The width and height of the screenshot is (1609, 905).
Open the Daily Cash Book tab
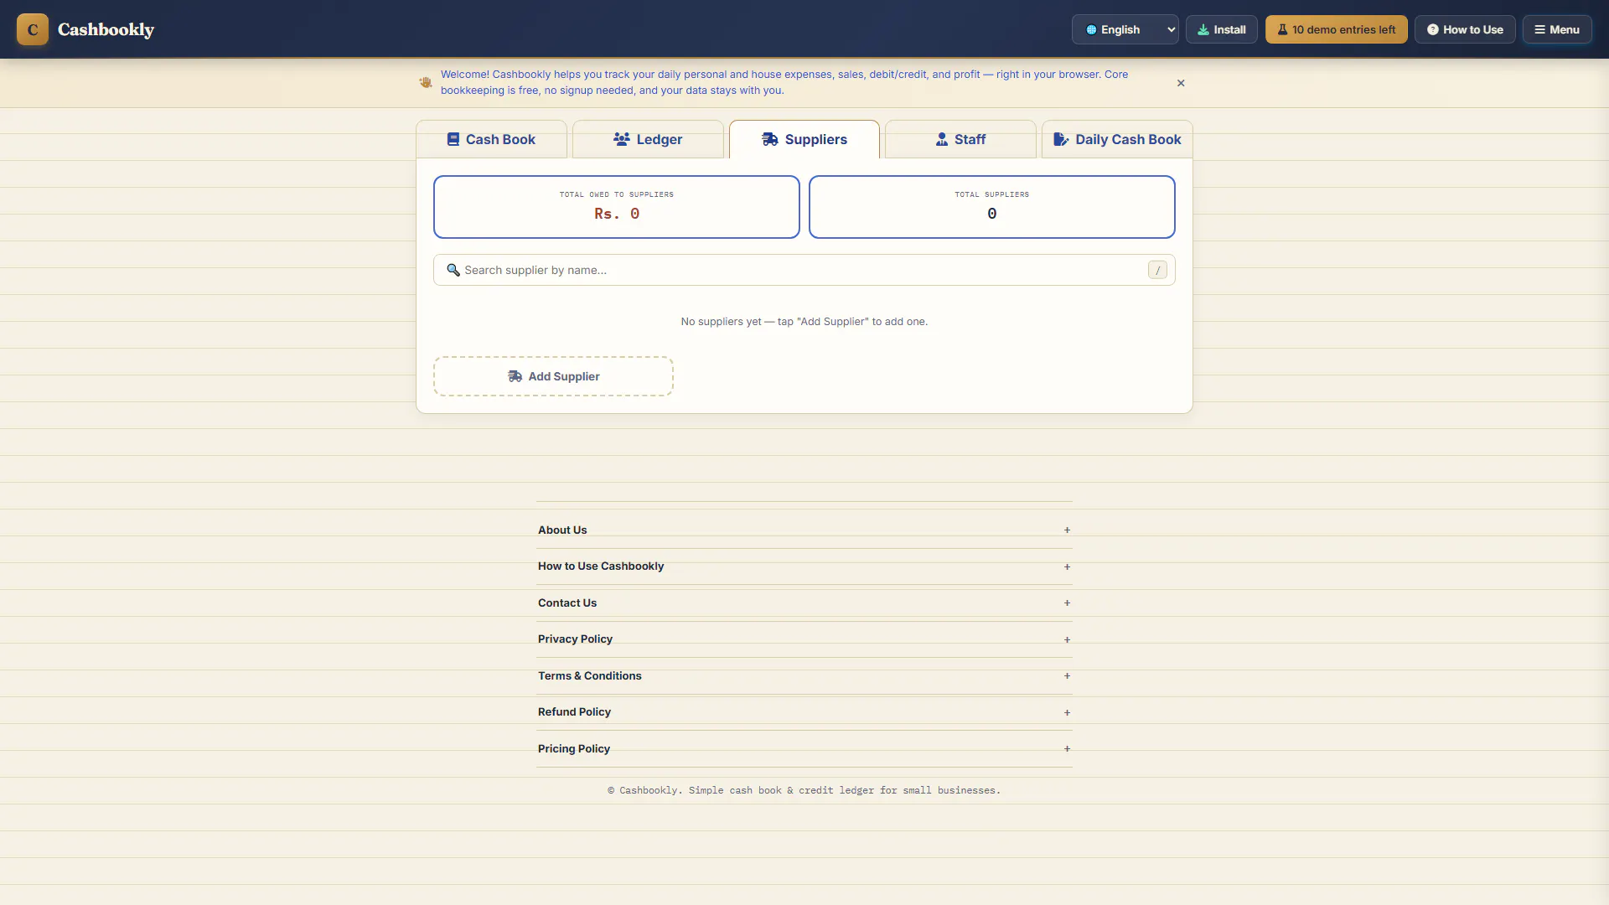pyautogui.click(x=1117, y=139)
